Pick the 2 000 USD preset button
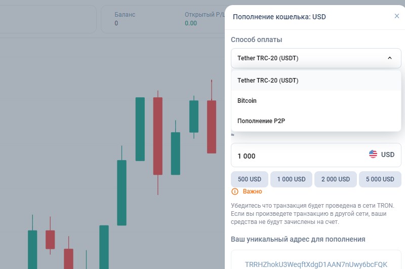 (335, 179)
